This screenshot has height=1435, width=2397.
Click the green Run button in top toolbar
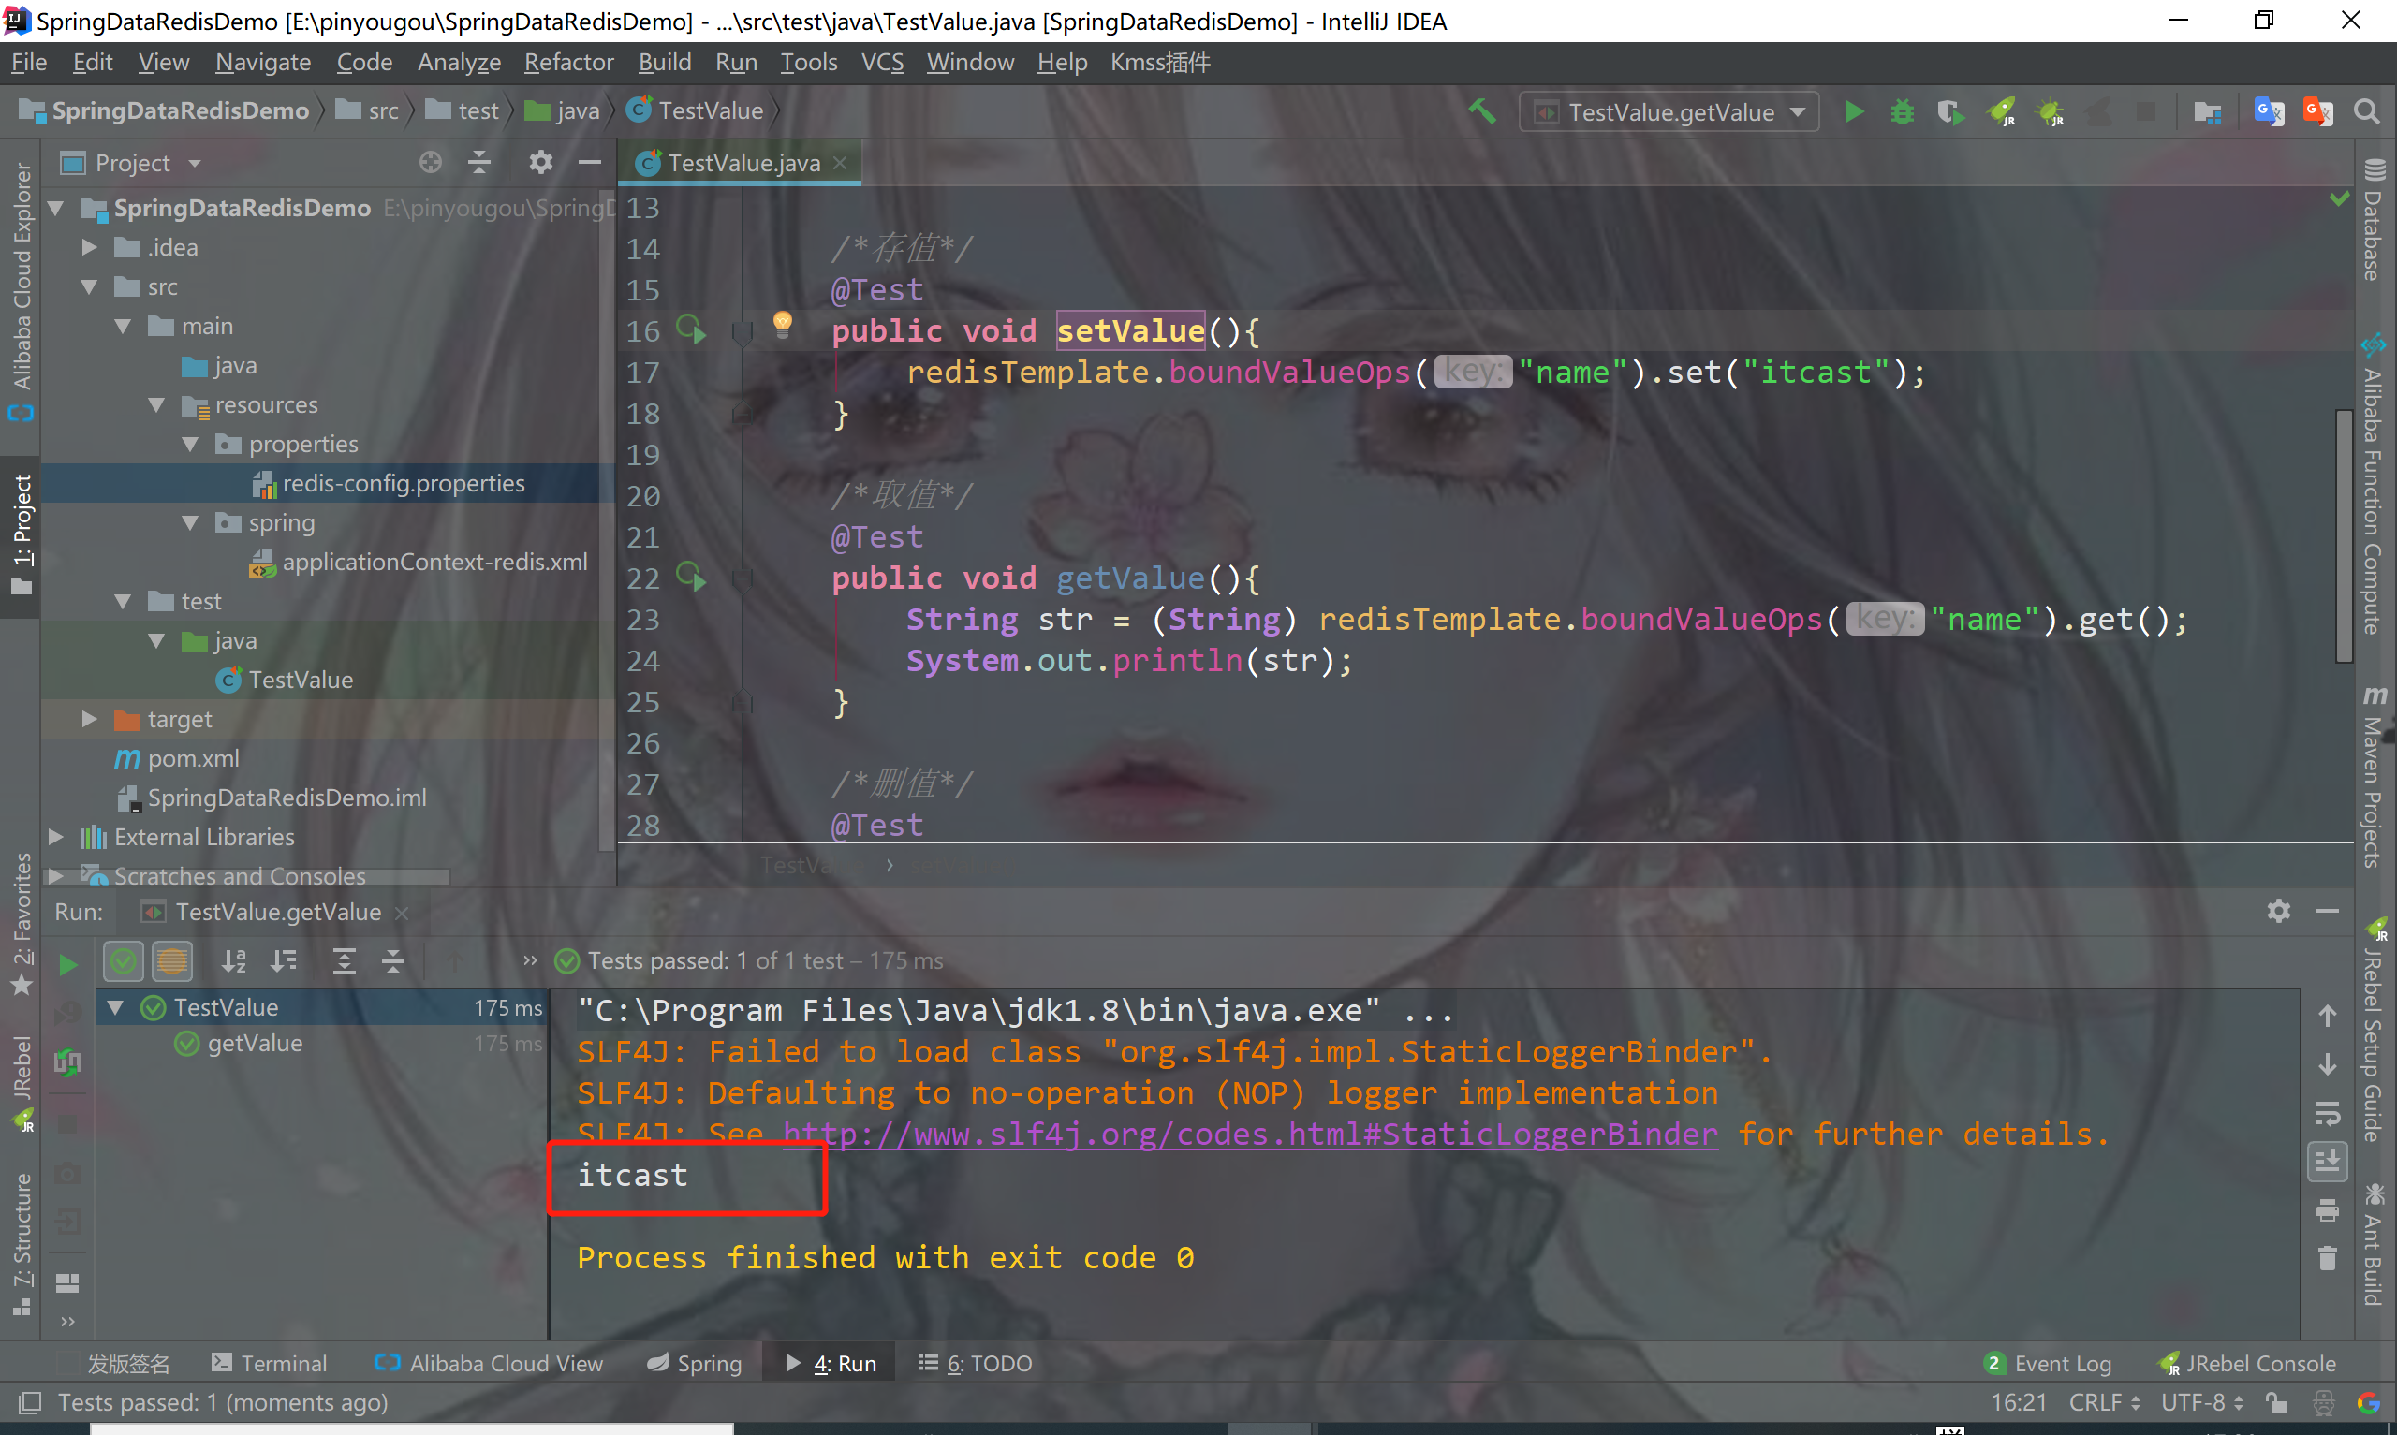coord(1854,112)
